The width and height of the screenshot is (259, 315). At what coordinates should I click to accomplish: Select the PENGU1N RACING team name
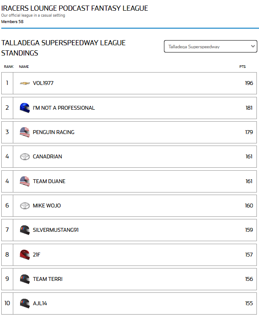coord(54,132)
